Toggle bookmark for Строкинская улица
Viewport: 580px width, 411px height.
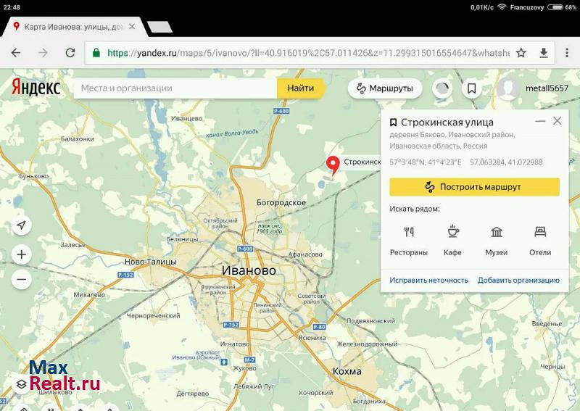pos(393,123)
